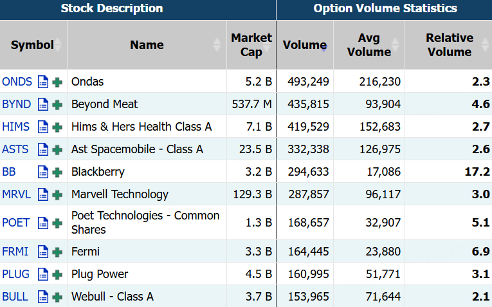Click the green plus icon for BYND
This screenshot has width=492, height=307.
click(57, 104)
